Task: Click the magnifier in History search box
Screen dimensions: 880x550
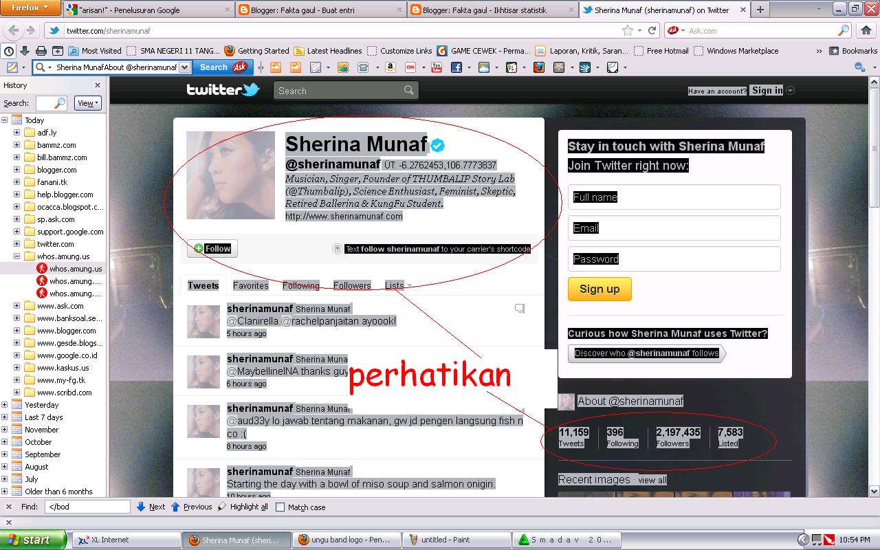Action: coord(60,103)
